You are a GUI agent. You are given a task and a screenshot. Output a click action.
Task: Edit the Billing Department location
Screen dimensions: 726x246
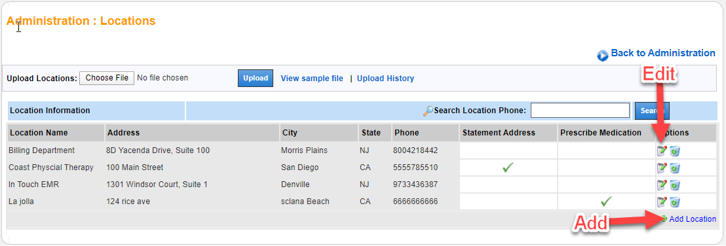[662, 150]
